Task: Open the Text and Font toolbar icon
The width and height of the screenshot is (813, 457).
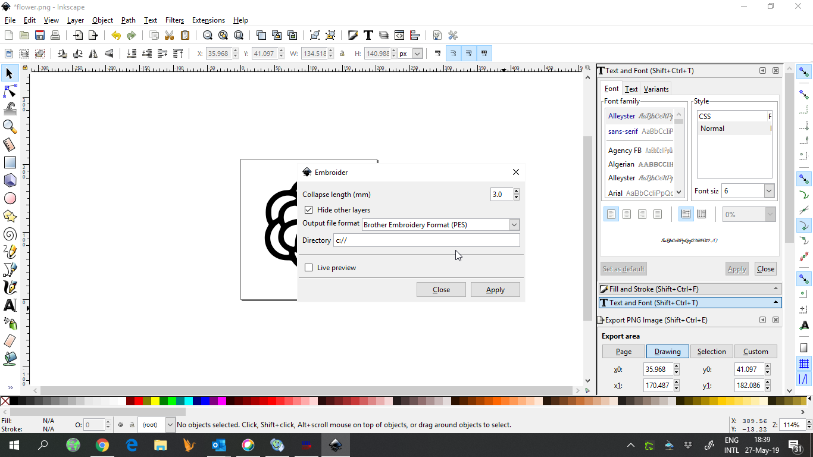Action: tap(368, 35)
